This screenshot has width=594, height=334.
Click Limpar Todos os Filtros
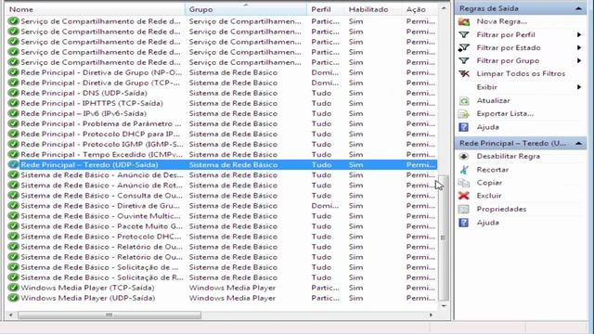[x=521, y=74]
